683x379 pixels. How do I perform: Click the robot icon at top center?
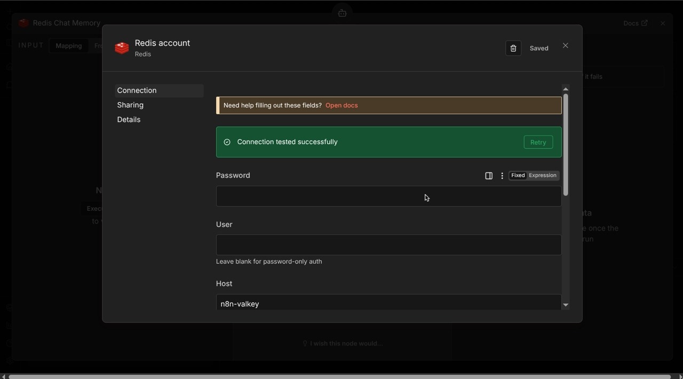[342, 13]
